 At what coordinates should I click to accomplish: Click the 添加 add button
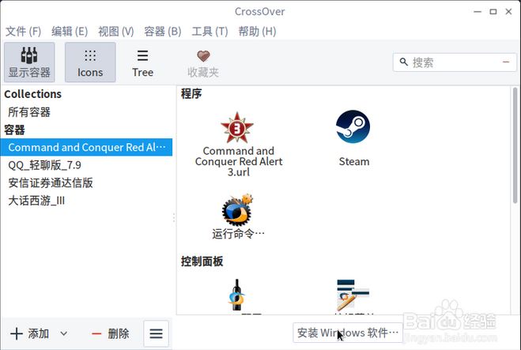(30, 333)
